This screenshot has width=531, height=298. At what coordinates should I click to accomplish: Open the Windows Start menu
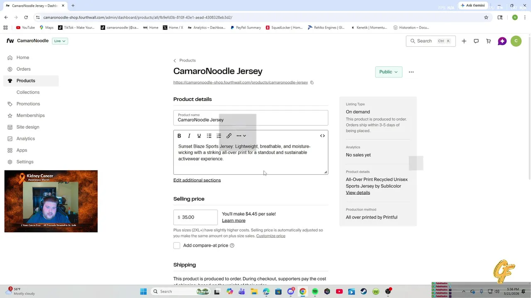pyautogui.click(x=144, y=291)
